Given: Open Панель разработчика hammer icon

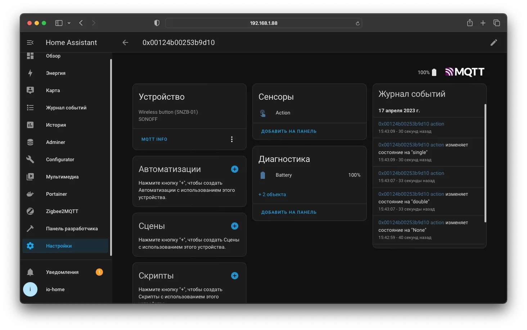Looking at the screenshot, I should pyautogui.click(x=30, y=229).
